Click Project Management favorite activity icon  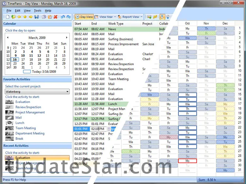9,112
